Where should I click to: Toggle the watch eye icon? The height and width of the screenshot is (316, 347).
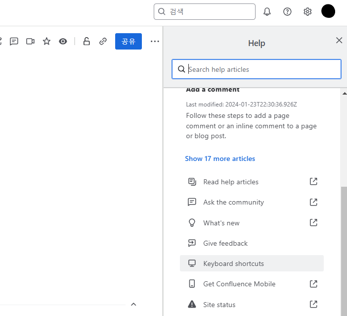tap(63, 42)
